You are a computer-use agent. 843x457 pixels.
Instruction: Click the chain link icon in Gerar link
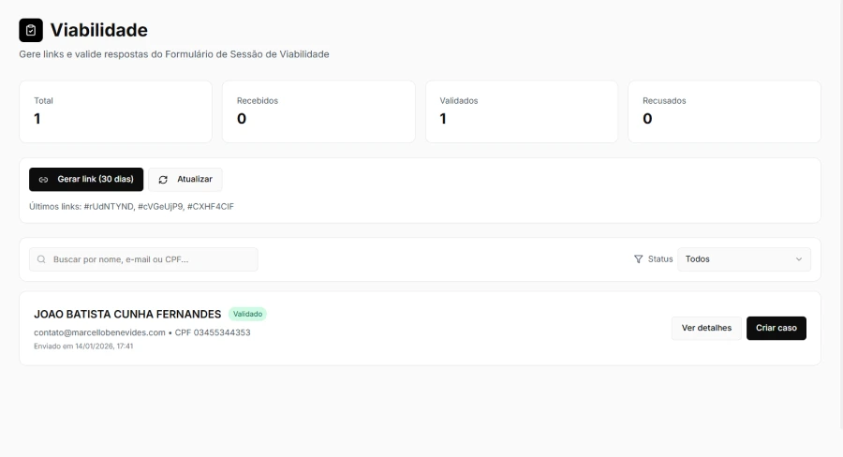pos(43,179)
